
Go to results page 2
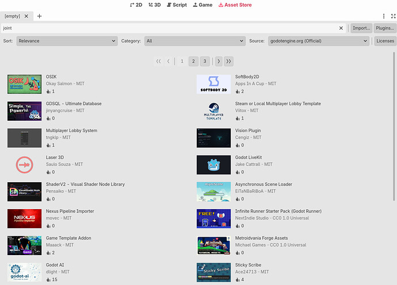[193, 61]
